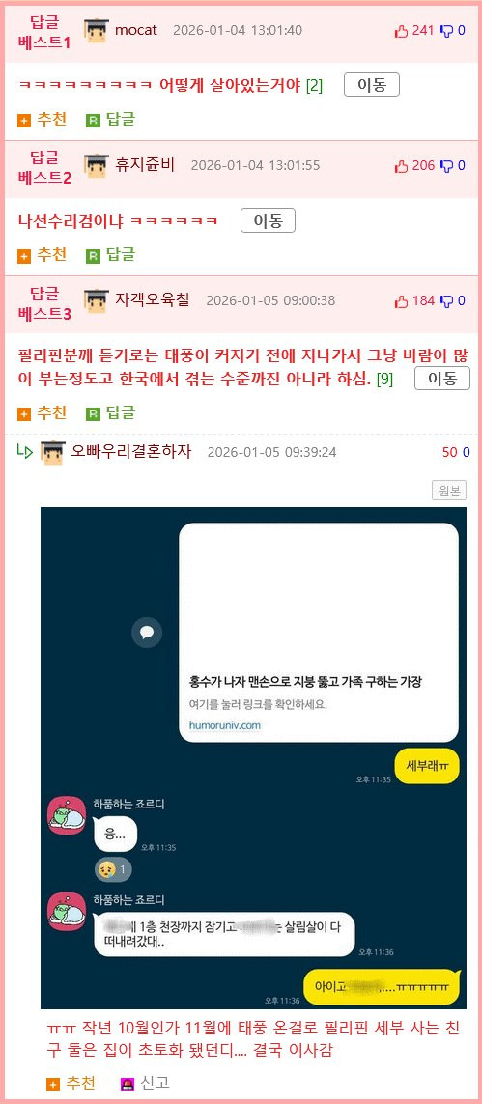This screenshot has height=1104, width=482.
Task: Recommend 베스트2 comment with 추천
Action: pos(43,255)
